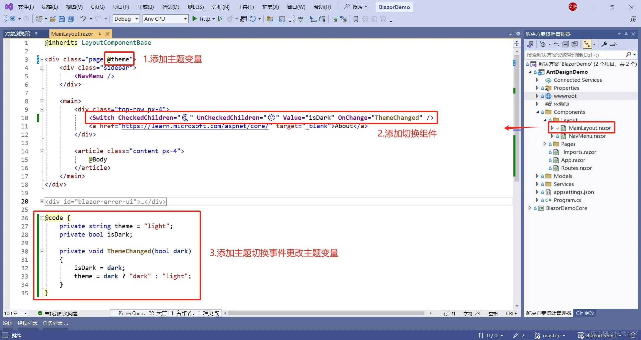This screenshot has height=340, width=641.
Task: Toggle auto-hide pin for Solution Explorer
Action: [x=626, y=34]
